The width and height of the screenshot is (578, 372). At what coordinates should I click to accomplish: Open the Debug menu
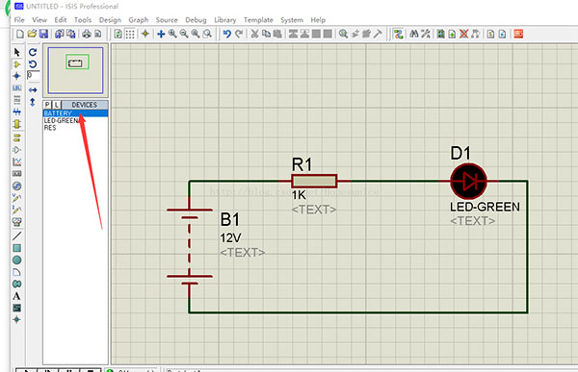tap(196, 20)
